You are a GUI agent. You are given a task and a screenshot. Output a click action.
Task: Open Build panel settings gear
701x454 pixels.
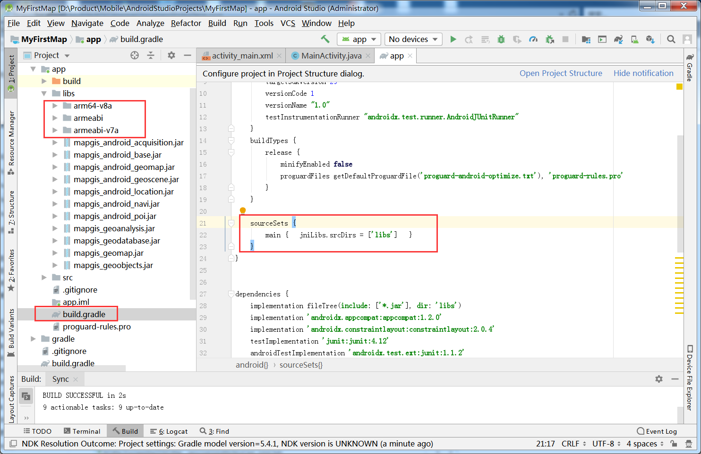[x=659, y=379]
